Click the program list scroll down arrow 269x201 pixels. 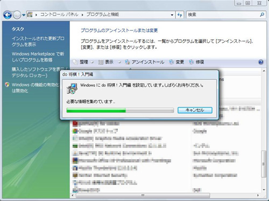point(264,190)
